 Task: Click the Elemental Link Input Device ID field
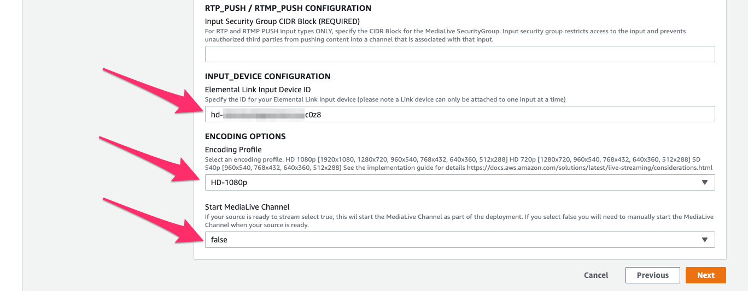click(x=460, y=114)
